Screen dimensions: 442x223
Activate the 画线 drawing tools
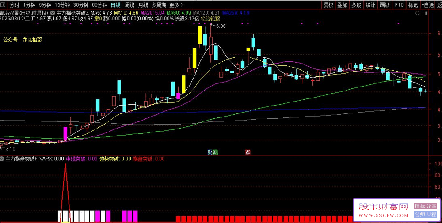pyautogui.click(x=385, y=5)
